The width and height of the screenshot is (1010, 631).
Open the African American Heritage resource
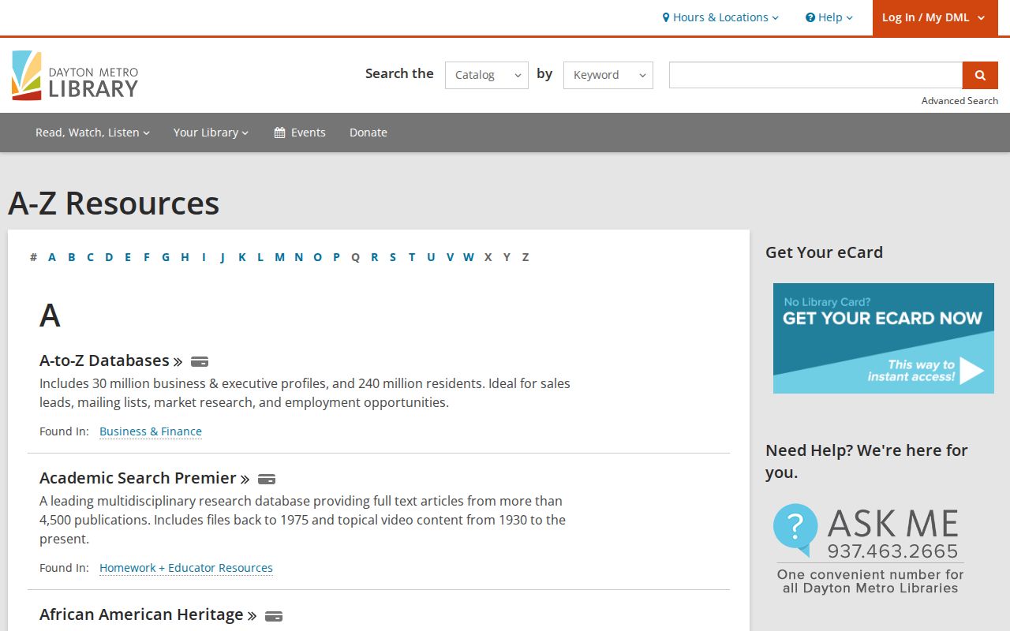(148, 614)
